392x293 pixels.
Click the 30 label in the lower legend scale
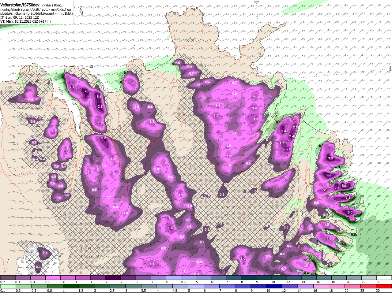tap(378, 291)
